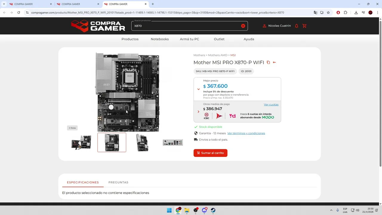Click the 4 fotos badge
The width and height of the screenshot is (382, 215).
(x=72, y=128)
